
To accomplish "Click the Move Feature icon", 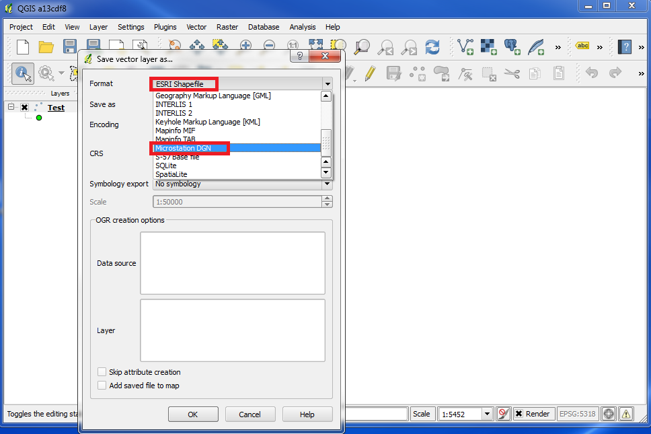I will [441, 73].
